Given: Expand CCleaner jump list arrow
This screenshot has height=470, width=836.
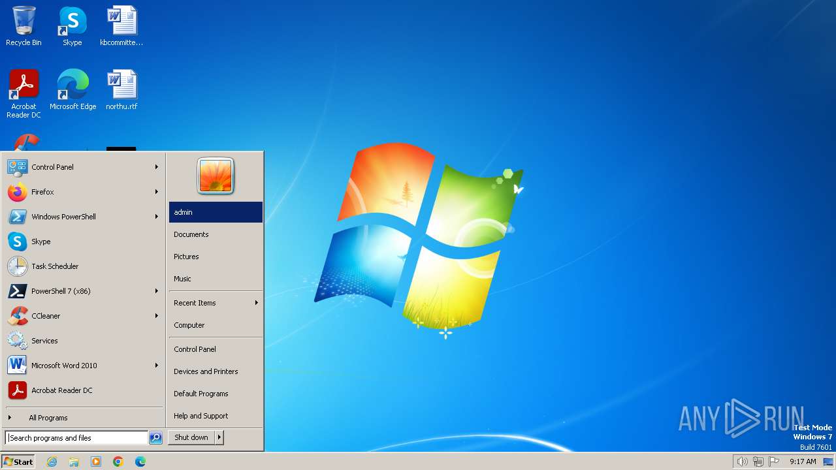Looking at the screenshot, I should [x=157, y=316].
